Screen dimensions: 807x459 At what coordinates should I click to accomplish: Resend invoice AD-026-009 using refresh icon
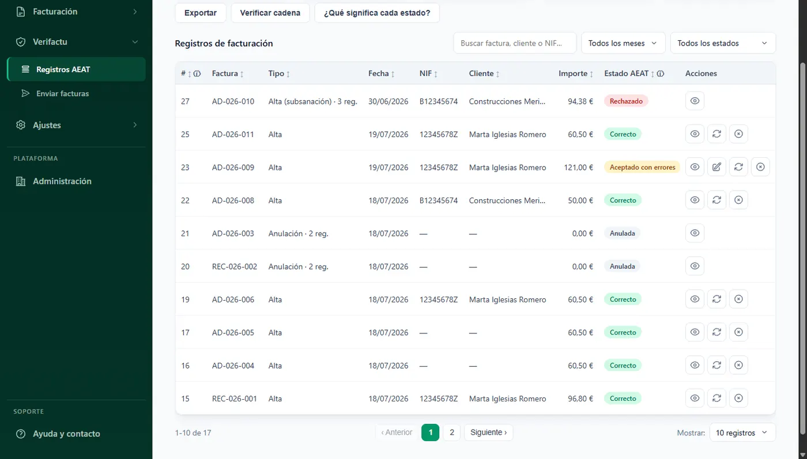coord(738,167)
